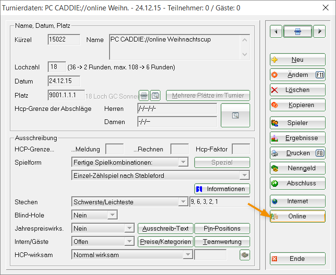This screenshot has height=275, width=336.
Task: Click Hcp-Faktor field
Action: pyautogui.click(x=241, y=149)
